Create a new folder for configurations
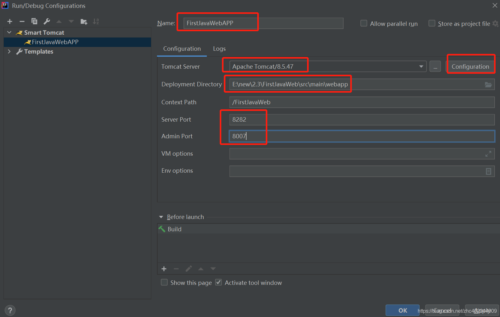The width and height of the screenshot is (500, 317). 84,21
